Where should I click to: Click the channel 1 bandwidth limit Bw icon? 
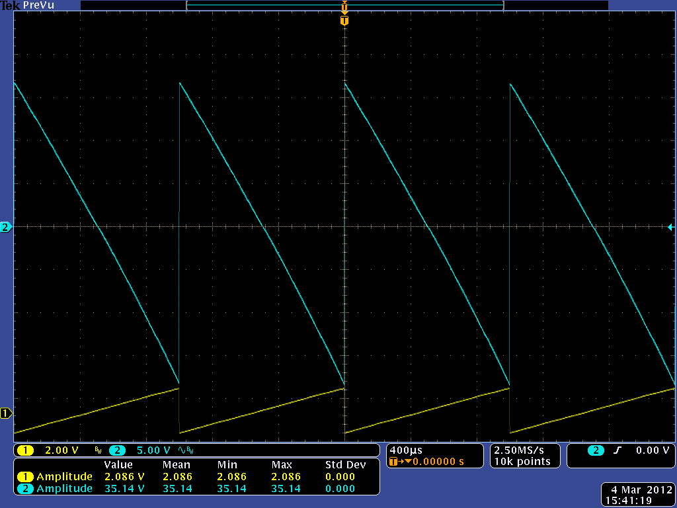[98, 451]
